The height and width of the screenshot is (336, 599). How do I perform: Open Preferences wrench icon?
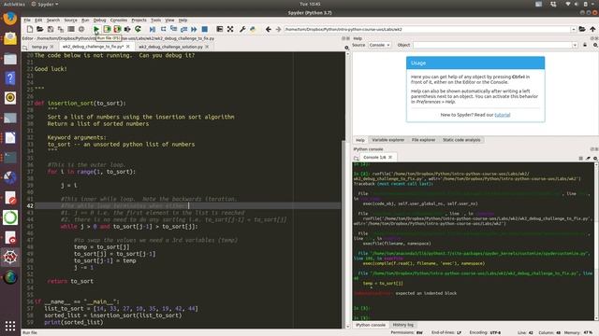click(242, 29)
